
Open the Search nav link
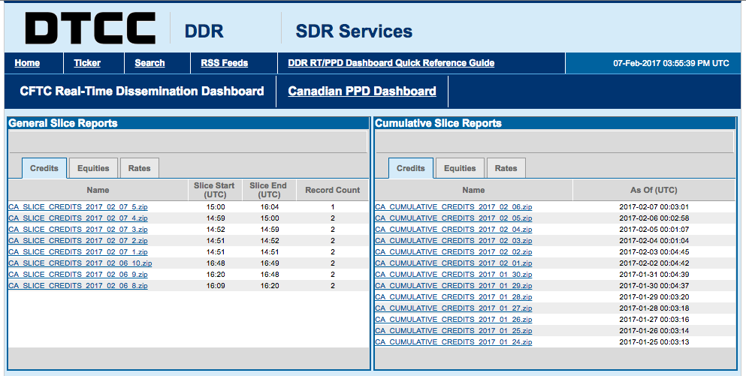(150, 63)
